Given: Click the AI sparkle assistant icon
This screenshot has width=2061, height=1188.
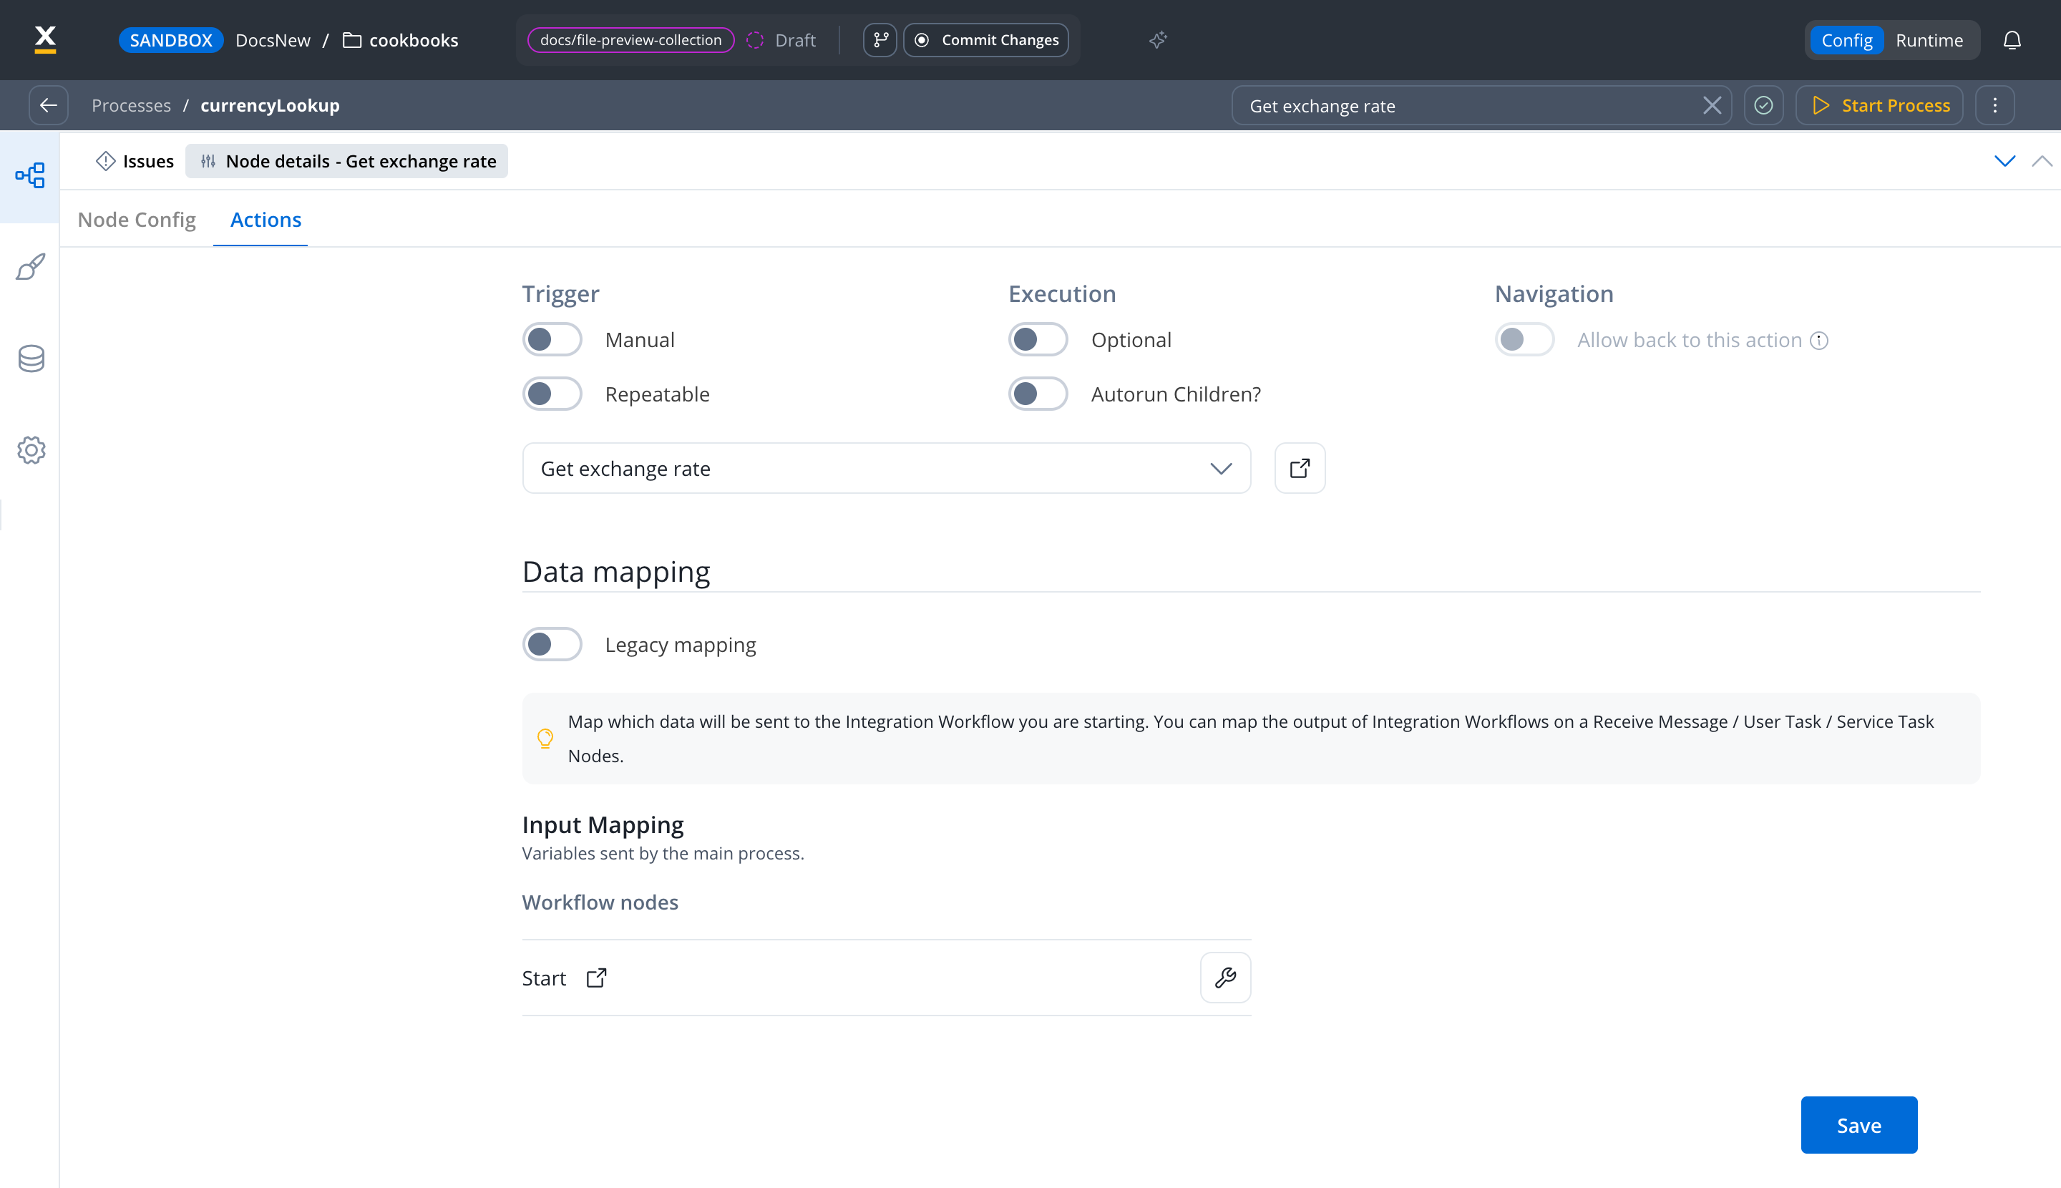Looking at the screenshot, I should [x=1158, y=40].
